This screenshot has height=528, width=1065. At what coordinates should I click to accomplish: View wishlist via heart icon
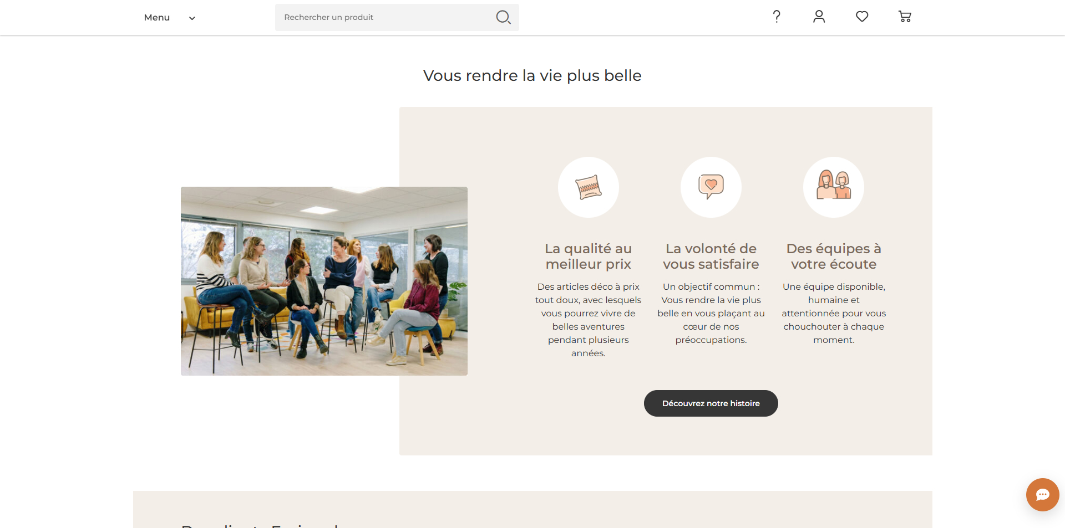click(x=862, y=17)
